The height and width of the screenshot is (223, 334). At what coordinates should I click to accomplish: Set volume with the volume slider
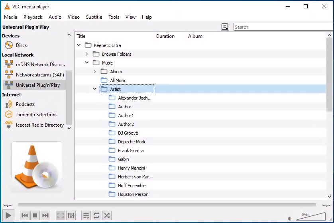click(311, 217)
